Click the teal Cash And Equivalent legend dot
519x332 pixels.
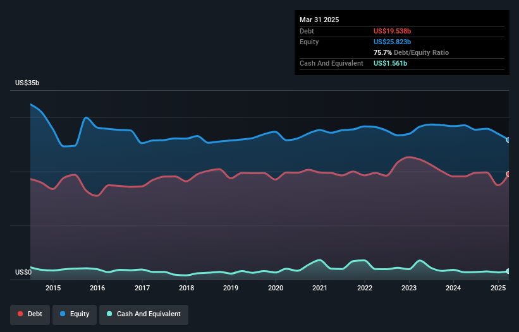[x=109, y=314]
